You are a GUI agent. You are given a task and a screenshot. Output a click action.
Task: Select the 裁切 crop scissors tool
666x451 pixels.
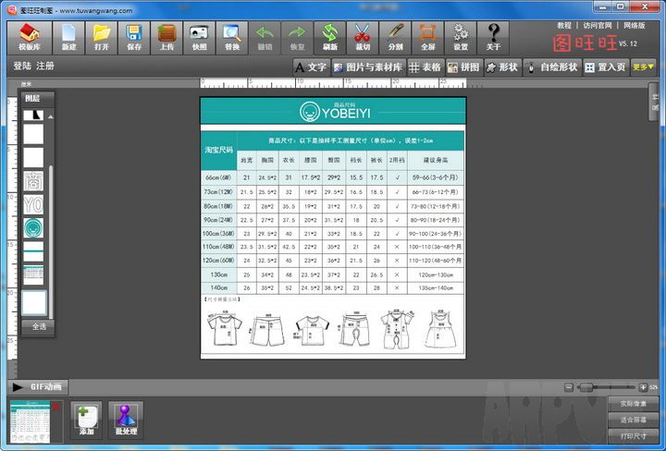[362, 37]
